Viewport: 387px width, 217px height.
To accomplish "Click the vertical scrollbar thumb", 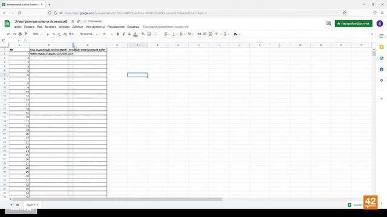I will pyautogui.click(x=374, y=53).
